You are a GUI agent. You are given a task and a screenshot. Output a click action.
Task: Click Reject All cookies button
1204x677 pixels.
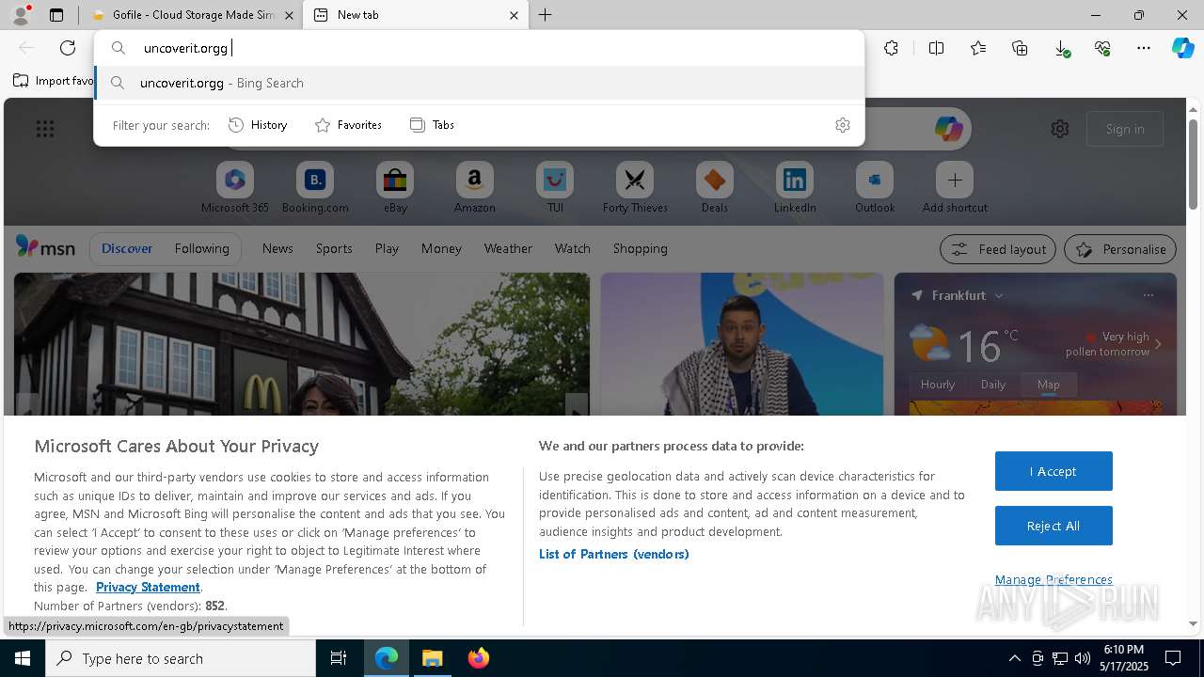[x=1053, y=526]
